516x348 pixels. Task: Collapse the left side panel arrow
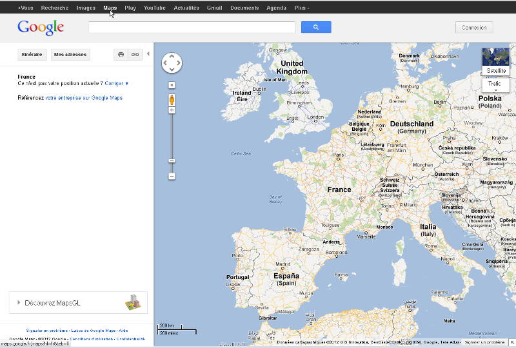(x=148, y=53)
